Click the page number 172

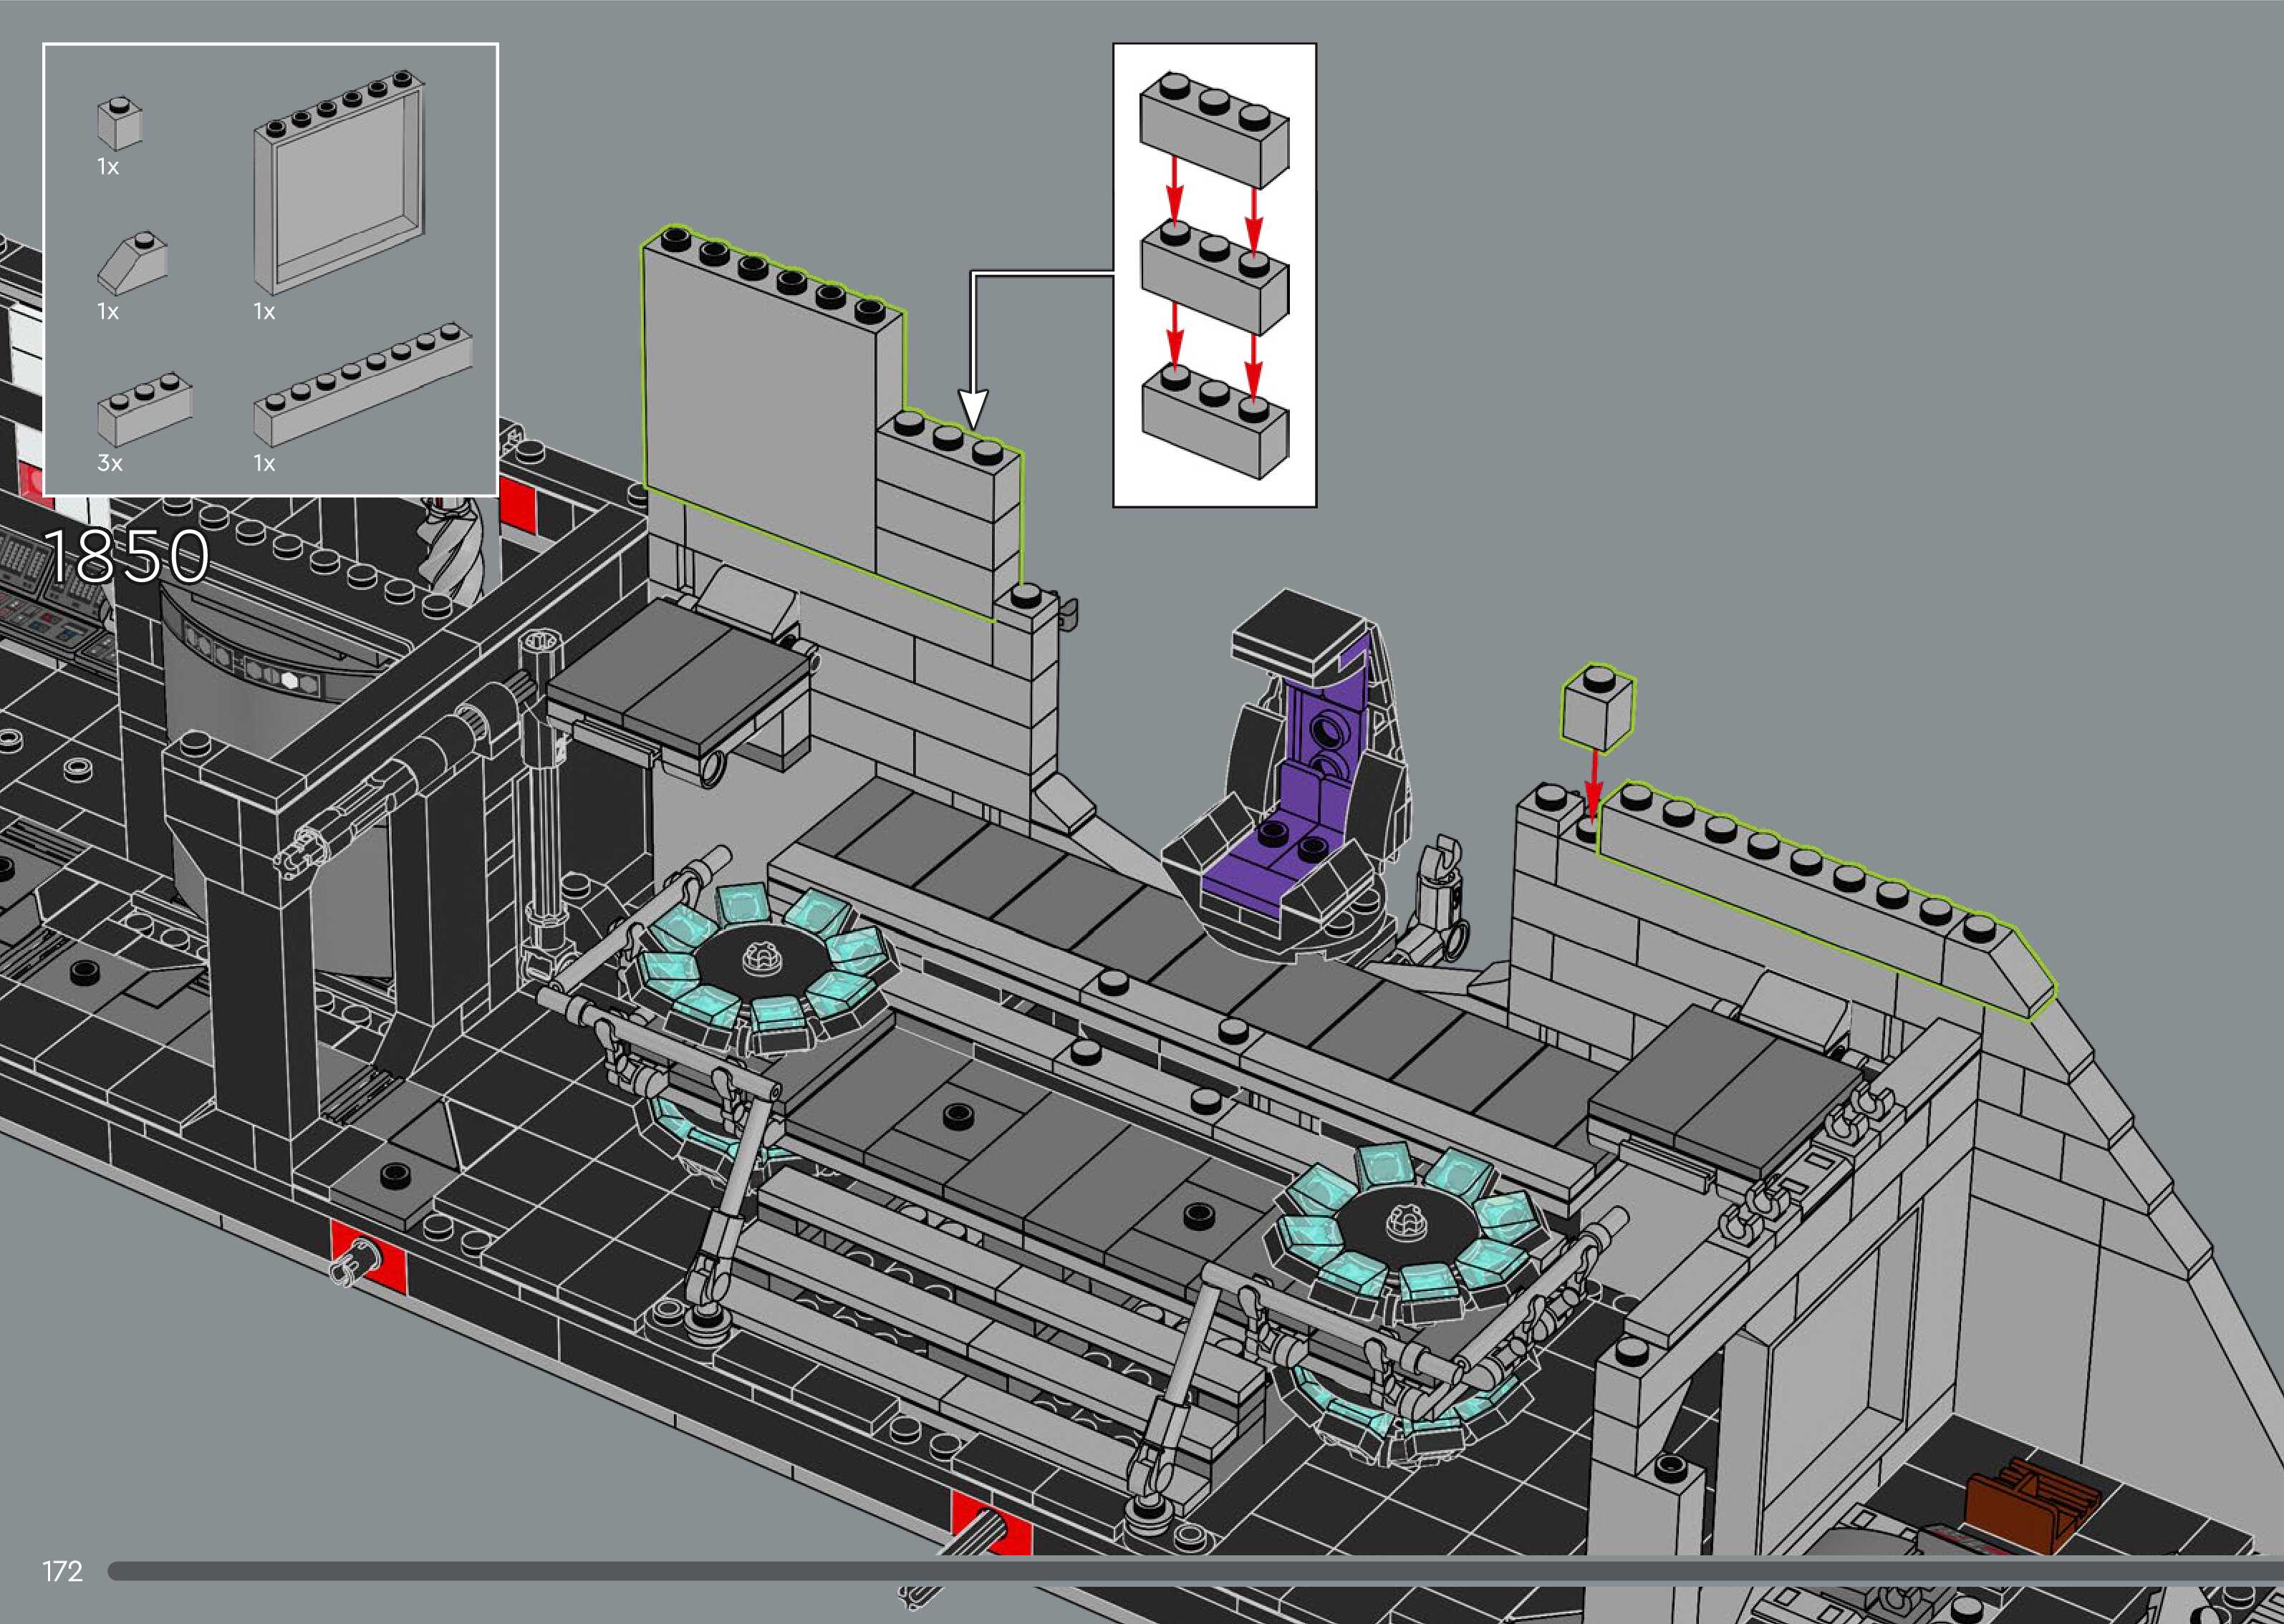click(62, 1571)
